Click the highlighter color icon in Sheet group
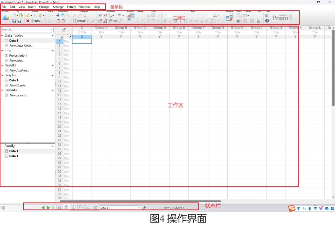The width and height of the screenshot is (335, 227). [x=28, y=15]
